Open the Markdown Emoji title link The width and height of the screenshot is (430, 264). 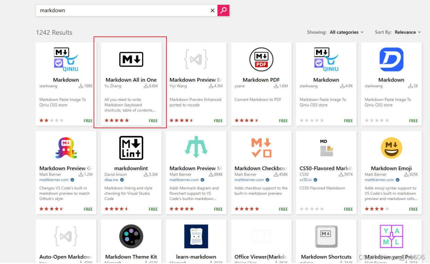point(391,168)
